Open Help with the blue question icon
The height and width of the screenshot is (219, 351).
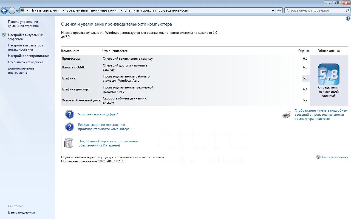(348, 18)
